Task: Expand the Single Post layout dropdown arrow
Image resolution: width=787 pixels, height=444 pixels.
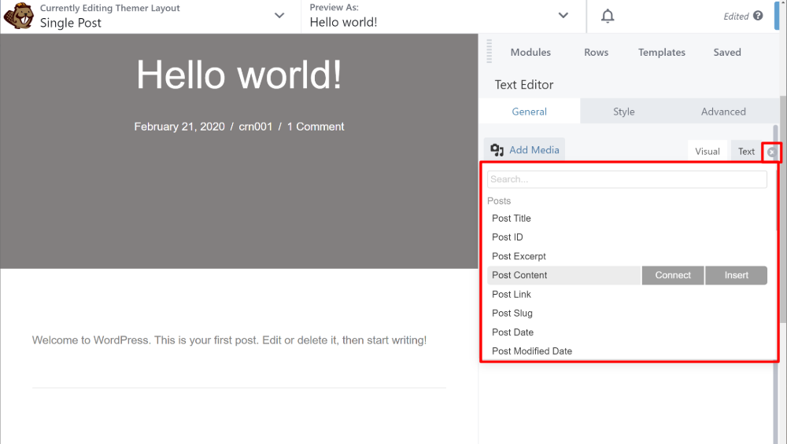Action: pyautogui.click(x=279, y=16)
